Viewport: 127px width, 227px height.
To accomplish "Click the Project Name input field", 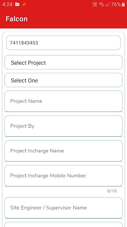I will click(x=63, y=101).
